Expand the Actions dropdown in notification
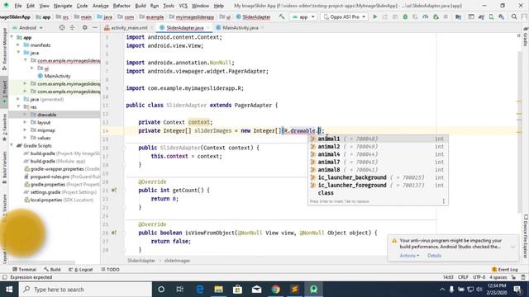Viewport: 529px width, 297px height. point(409,256)
